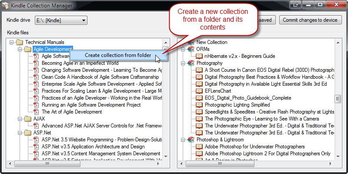Select Digital Photography Best Practices & Workflow Handbook
Screen dimensions: 348x174
point(269,77)
